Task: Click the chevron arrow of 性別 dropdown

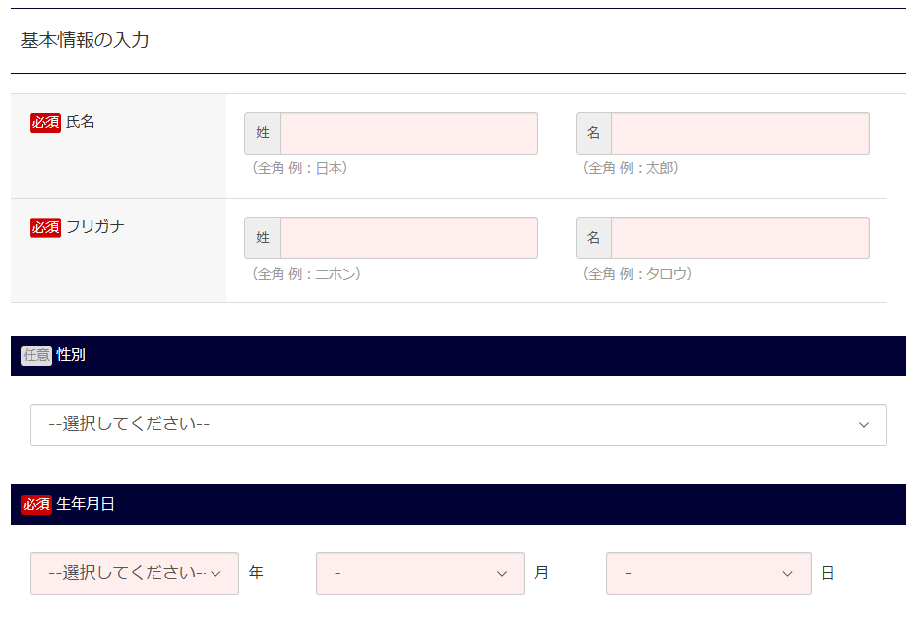Action: (864, 425)
